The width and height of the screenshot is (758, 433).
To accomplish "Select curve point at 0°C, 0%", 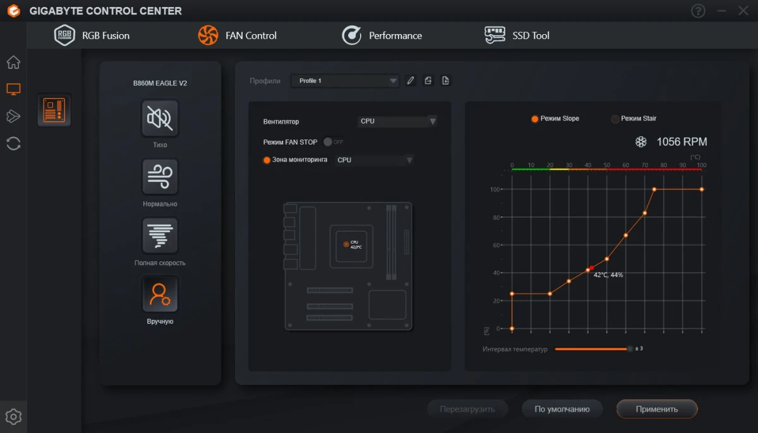I will click(x=512, y=328).
